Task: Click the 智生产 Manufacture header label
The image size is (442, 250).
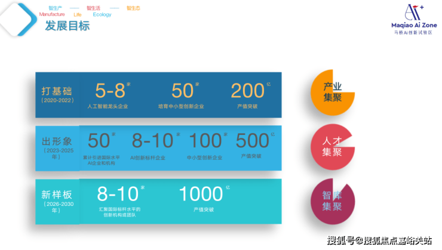Action: pyautogui.click(x=53, y=11)
